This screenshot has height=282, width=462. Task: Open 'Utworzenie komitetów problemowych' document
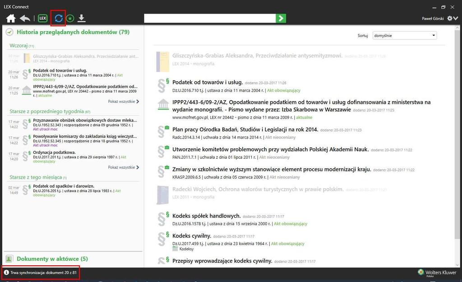(271, 149)
